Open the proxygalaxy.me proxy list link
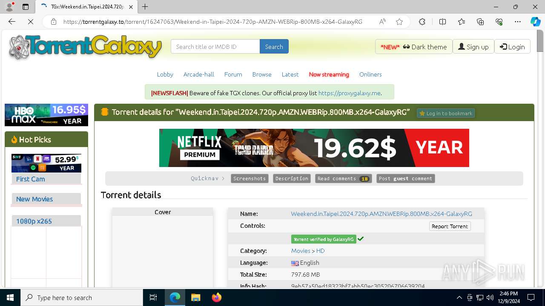 point(349,93)
